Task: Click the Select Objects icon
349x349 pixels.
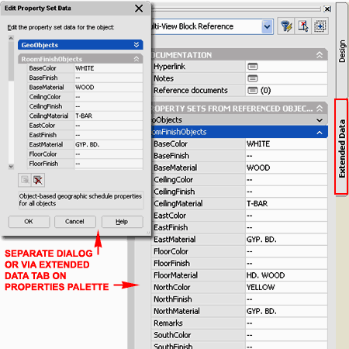Action: [303, 26]
